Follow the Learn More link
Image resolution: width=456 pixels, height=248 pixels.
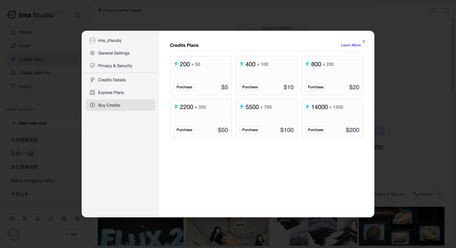[351, 45]
